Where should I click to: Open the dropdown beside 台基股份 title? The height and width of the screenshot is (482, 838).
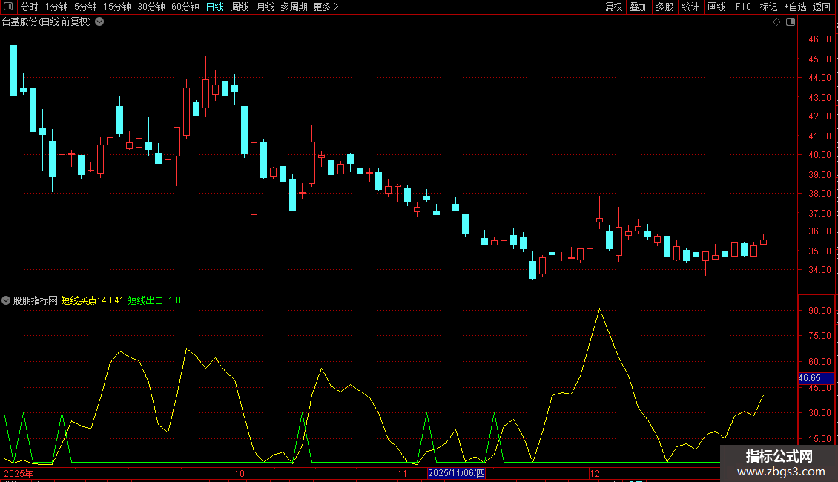[99, 22]
